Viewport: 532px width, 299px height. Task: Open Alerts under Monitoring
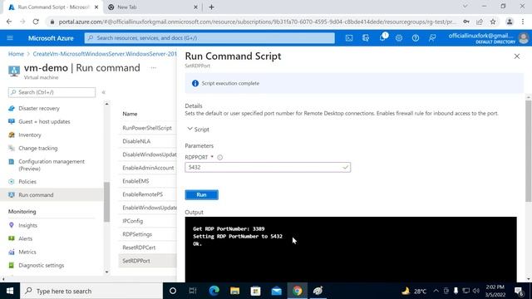(26, 238)
